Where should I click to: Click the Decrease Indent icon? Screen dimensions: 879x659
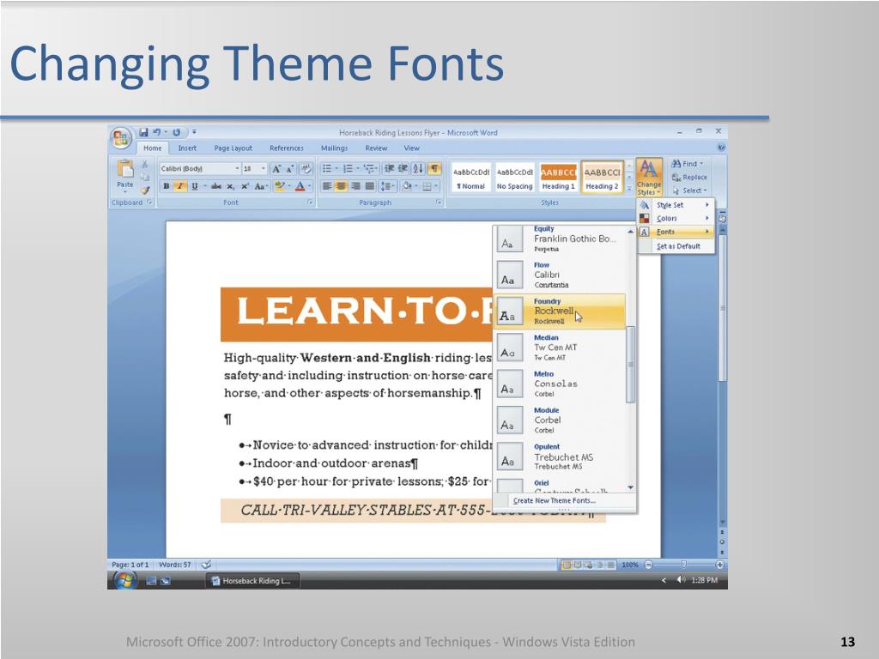(x=389, y=169)
